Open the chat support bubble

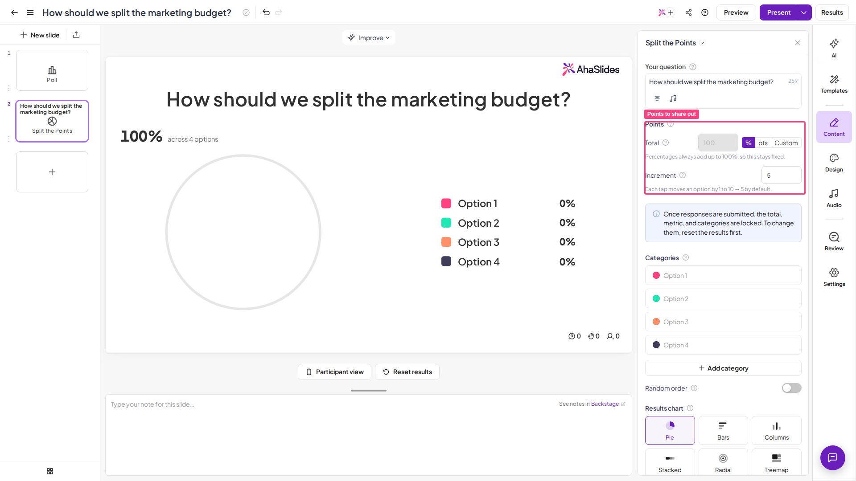[833, 457]
